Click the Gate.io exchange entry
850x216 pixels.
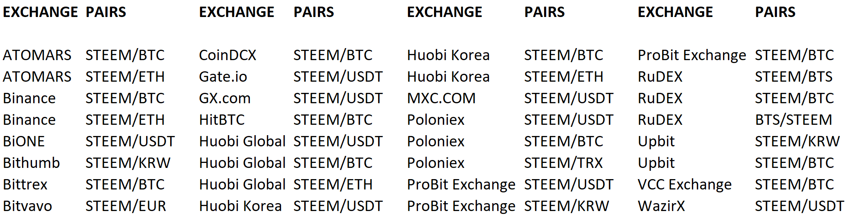pyautogui.click(x=223, y=77)
